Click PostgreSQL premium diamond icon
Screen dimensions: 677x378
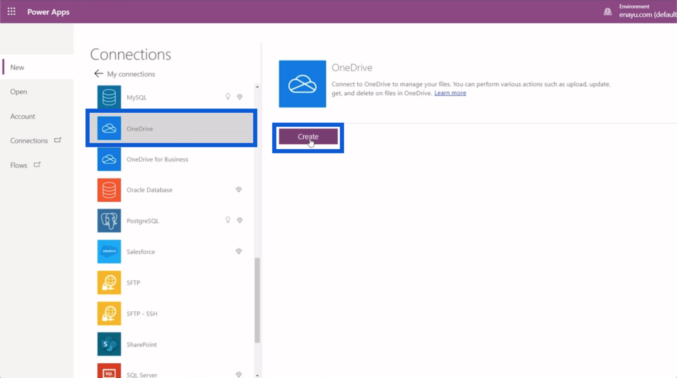pos(240,220)
